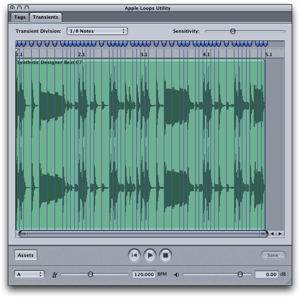This screenshot has height=298, width=300.
Task: Click the green start marker triangle at 1.1
Action: [x=17, y=50]
